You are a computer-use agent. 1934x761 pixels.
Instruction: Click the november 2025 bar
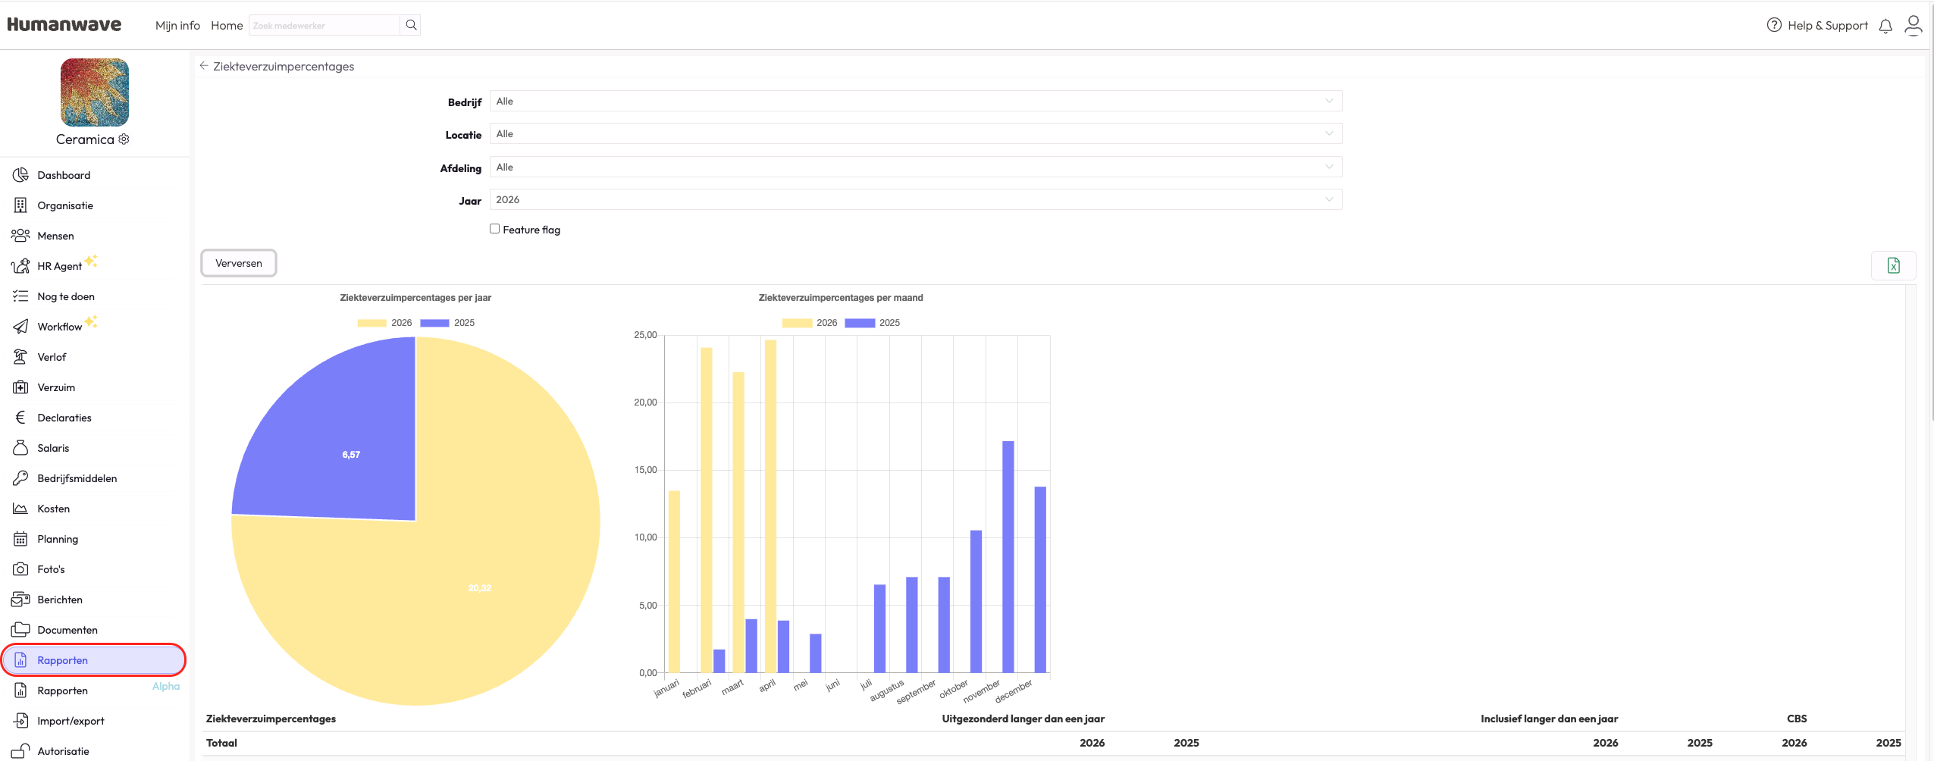(1008, 556)
